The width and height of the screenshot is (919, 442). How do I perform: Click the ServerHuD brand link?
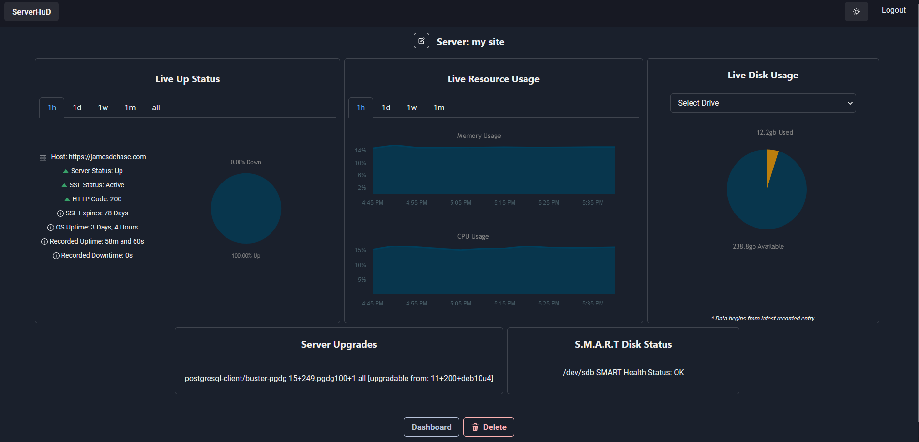[x=31, y=12]
